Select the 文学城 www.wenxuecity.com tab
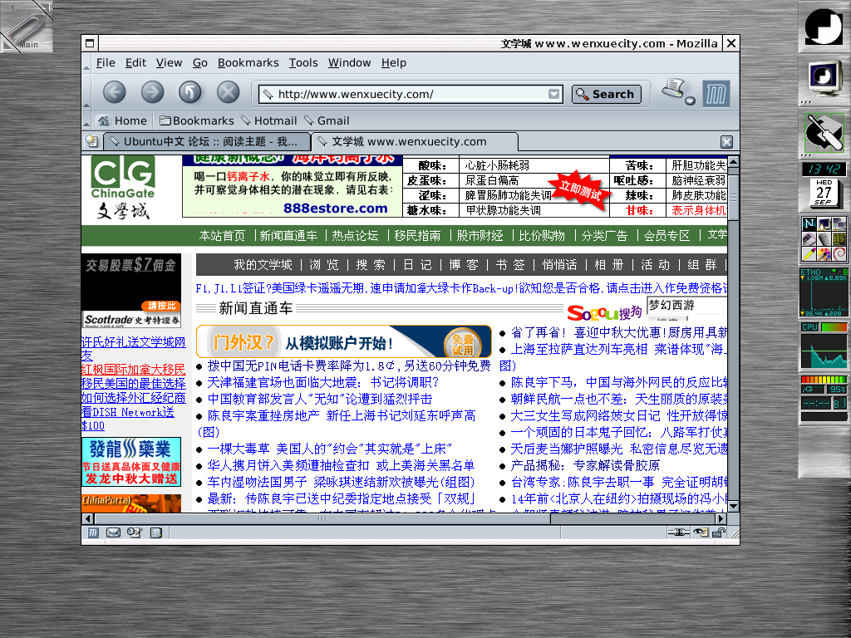This screenshot has height=638, width=851. click(x=415, y=141)
